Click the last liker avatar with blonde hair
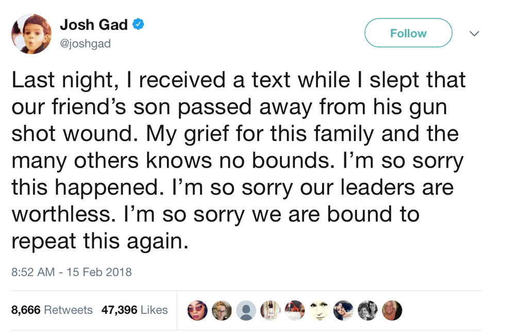Image resolution: width=505 pixels, height=334 pixels. point(392,310)
